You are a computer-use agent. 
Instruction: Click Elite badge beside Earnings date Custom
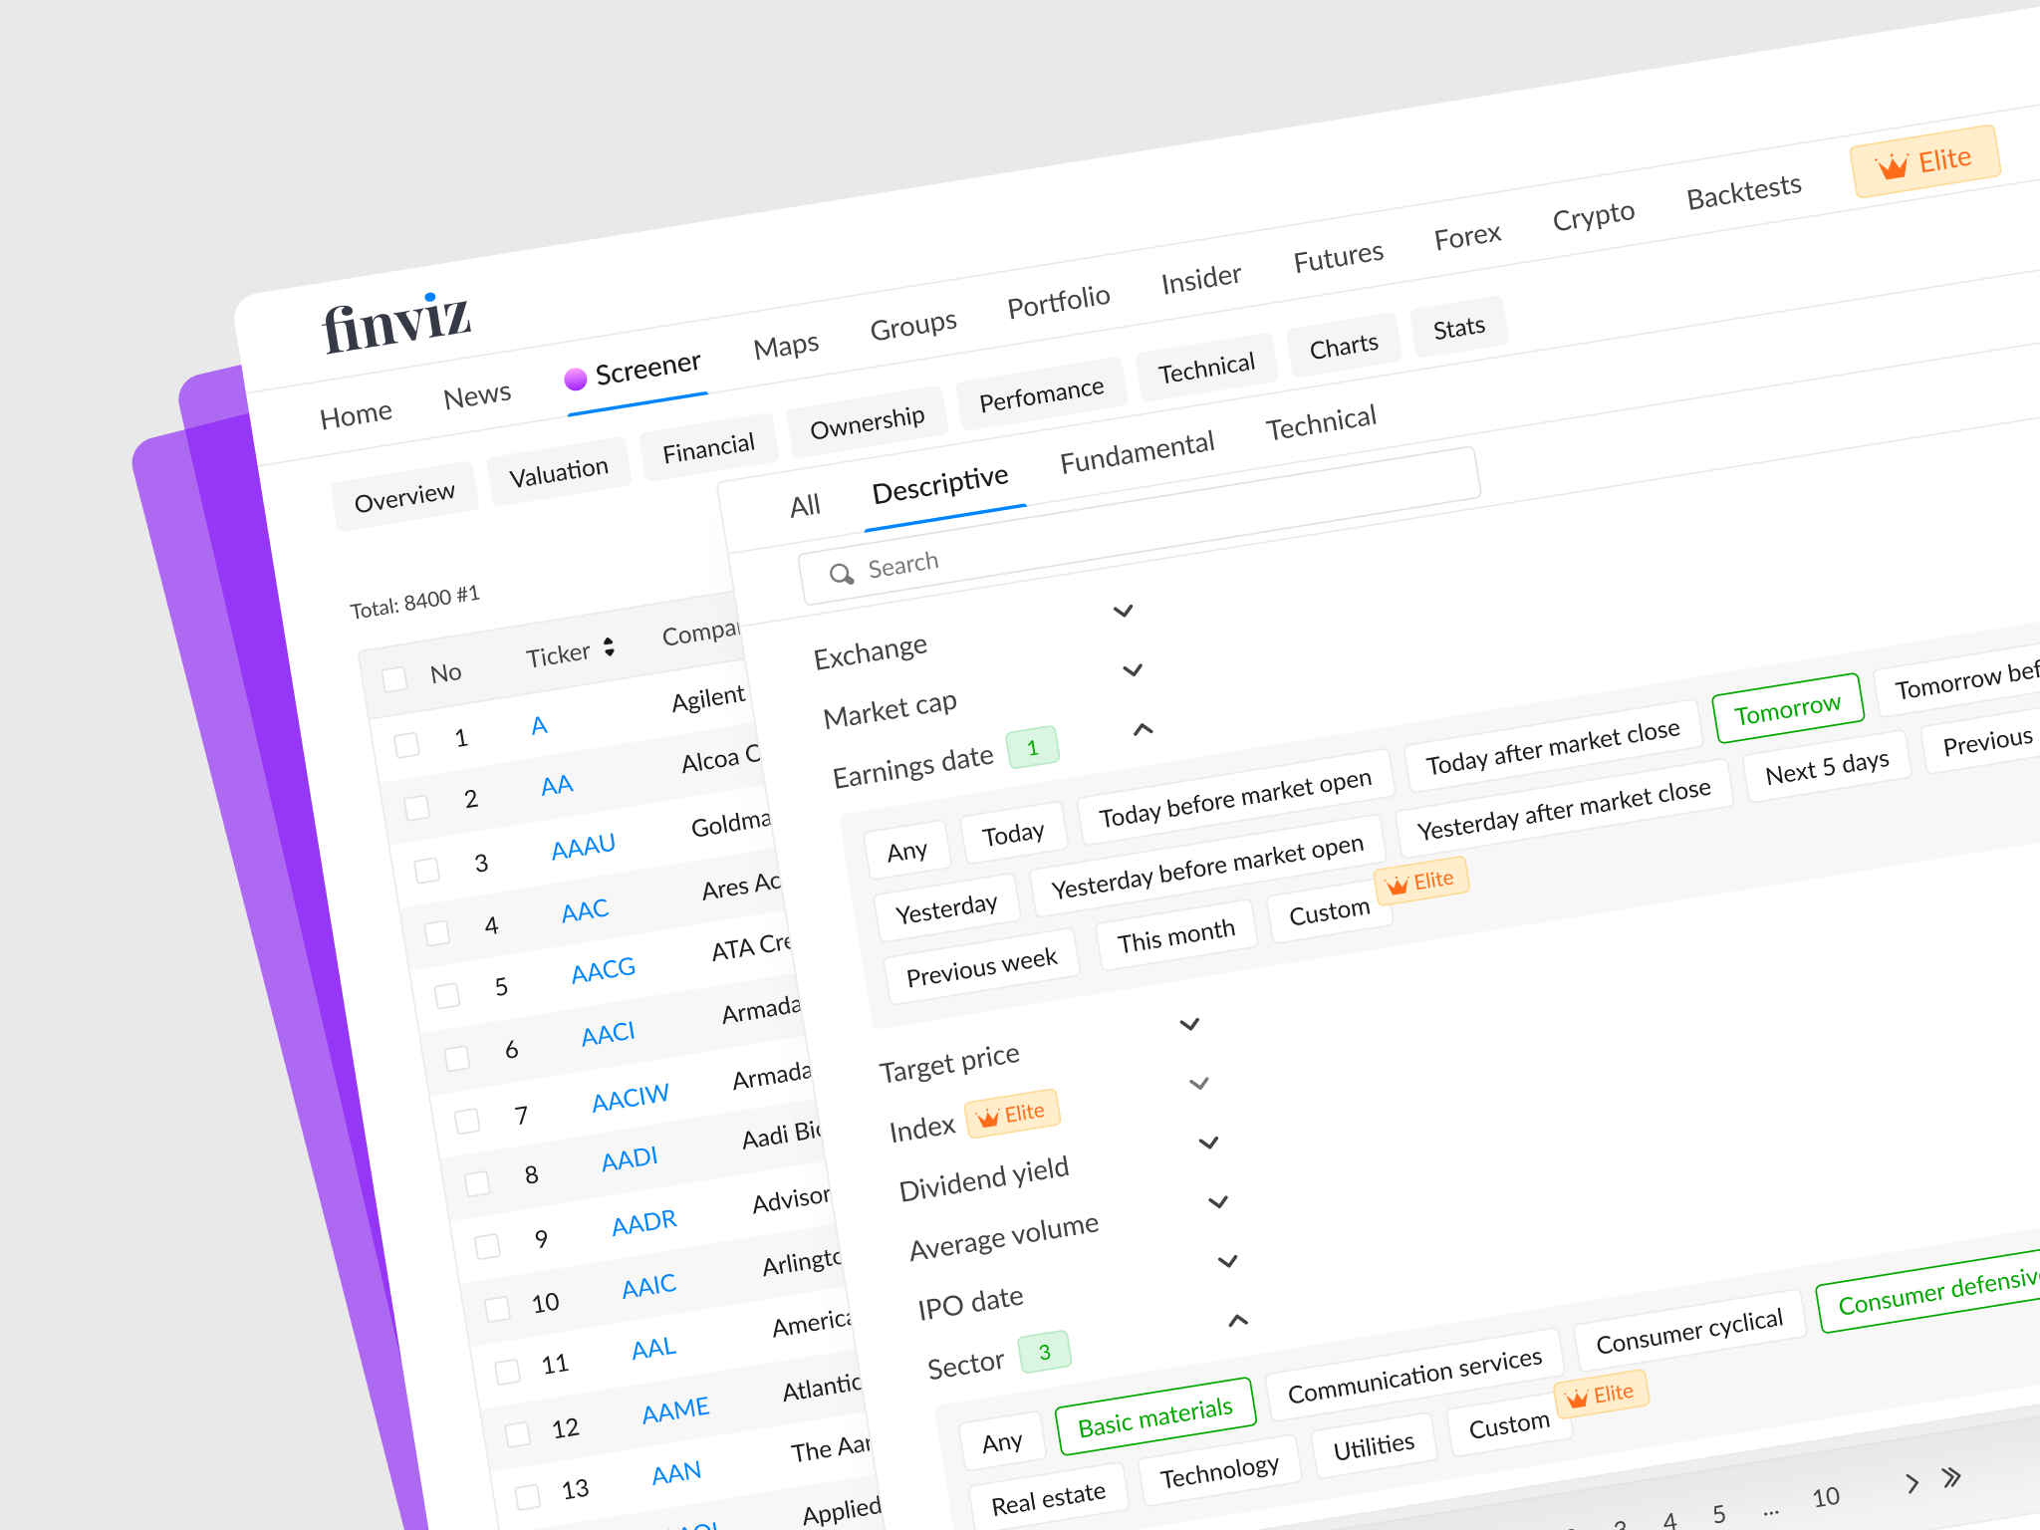click(x=1420, y=883)
